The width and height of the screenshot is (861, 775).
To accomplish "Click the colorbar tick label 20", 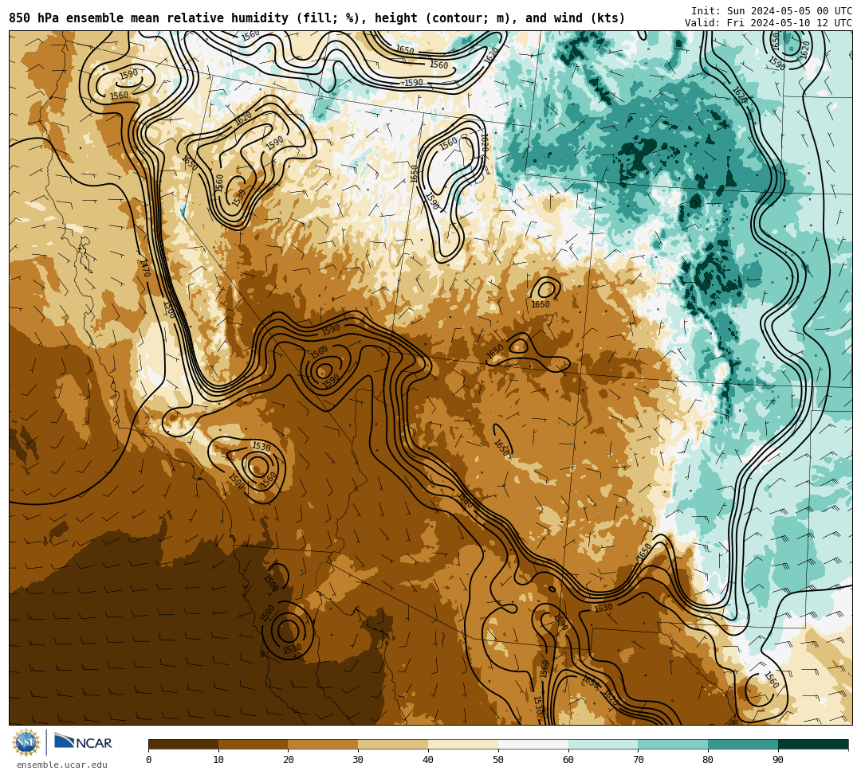I will (x=289, y=760).
